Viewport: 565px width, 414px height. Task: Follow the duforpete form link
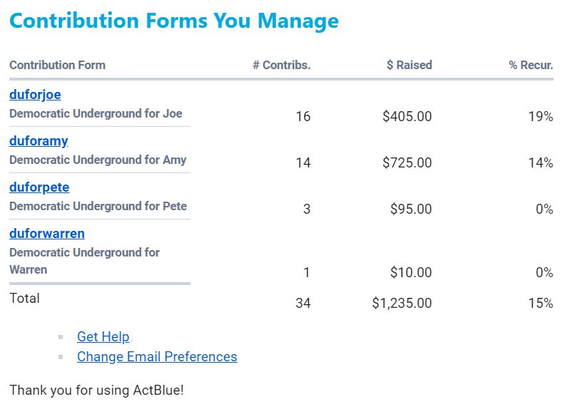pos(39,187)
